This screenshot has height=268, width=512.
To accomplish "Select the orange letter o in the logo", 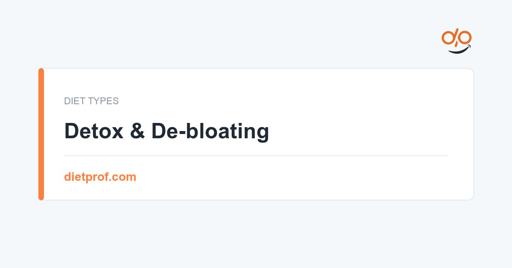I will coord(465,37).
